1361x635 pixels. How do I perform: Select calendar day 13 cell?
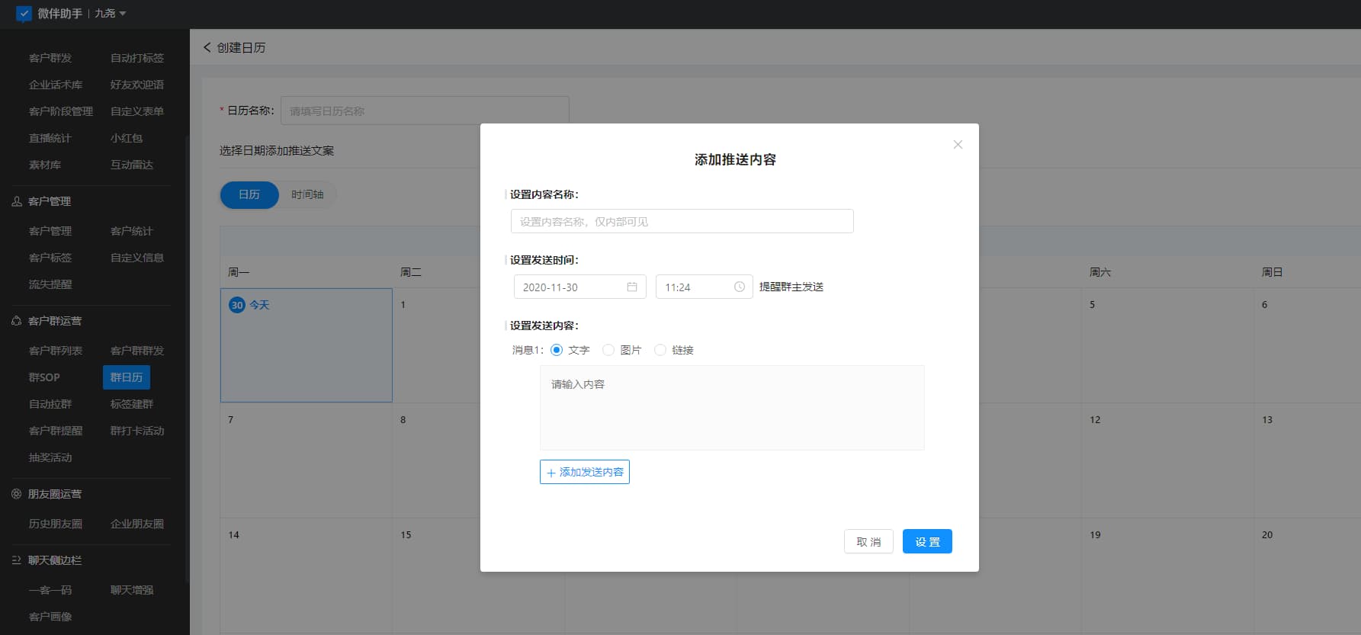click(x=1307, y=460)
